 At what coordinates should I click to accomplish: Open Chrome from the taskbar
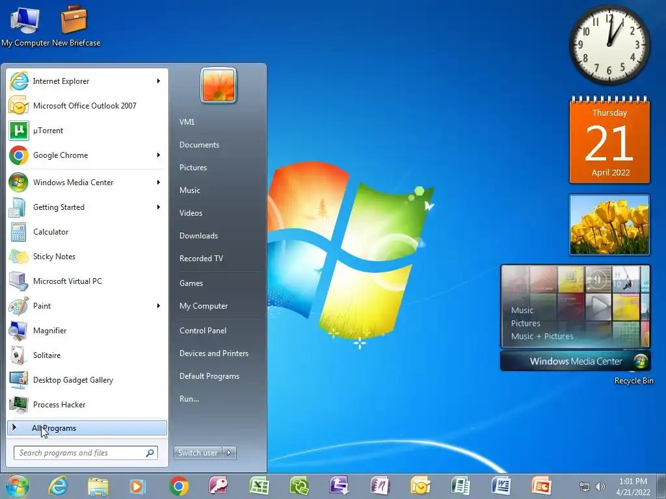179,486
